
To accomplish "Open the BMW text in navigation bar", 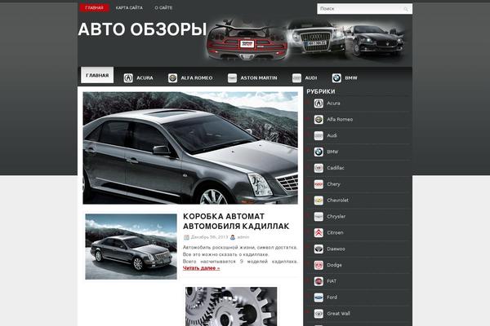I will [351, 78].
